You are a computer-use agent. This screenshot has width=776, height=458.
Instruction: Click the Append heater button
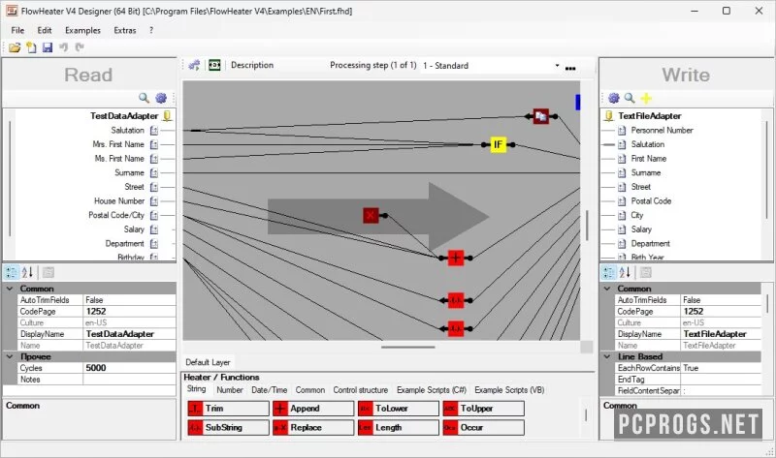pyautogui.click(x=313, y=409)
